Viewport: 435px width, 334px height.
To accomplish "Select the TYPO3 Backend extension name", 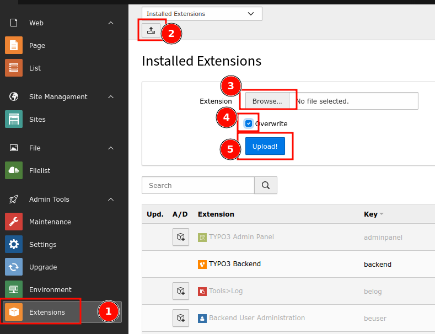I will [x=235, y=264].
